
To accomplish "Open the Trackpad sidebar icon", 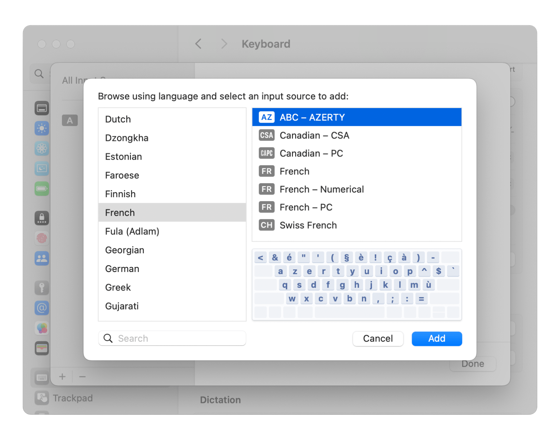I will point(42,398).
